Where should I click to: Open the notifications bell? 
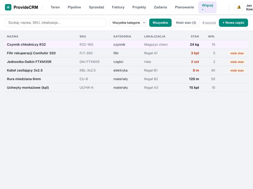239,7
